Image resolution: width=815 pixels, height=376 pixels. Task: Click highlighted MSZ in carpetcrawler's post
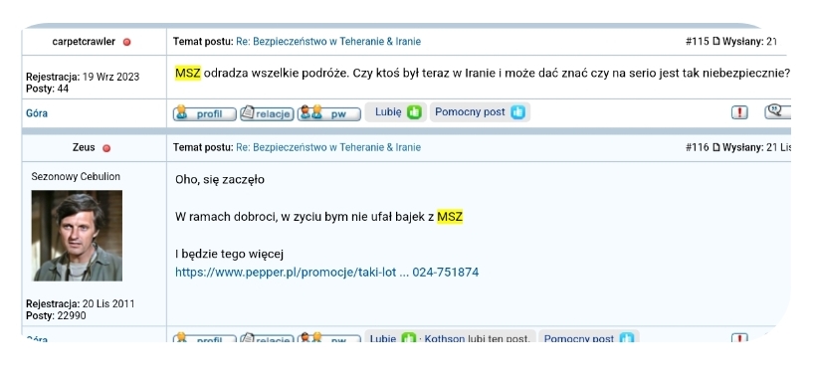(x=188, y=74)
